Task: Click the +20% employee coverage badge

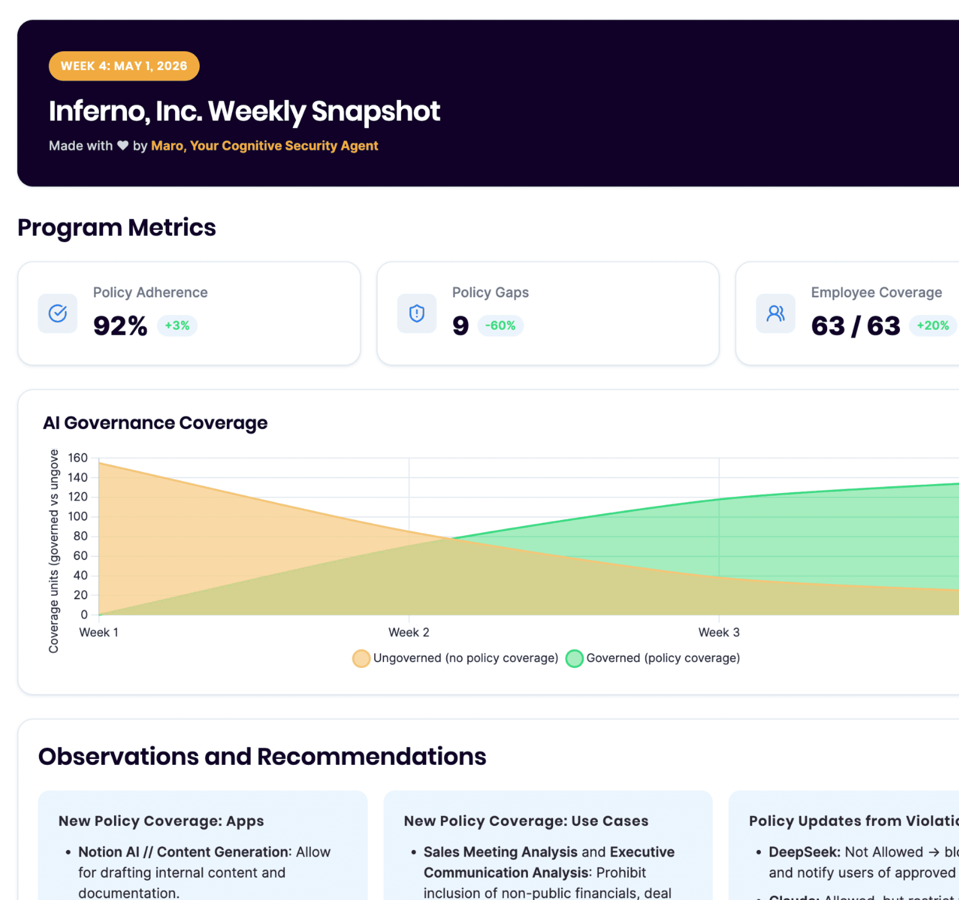Action: click(x=933, y=326)
